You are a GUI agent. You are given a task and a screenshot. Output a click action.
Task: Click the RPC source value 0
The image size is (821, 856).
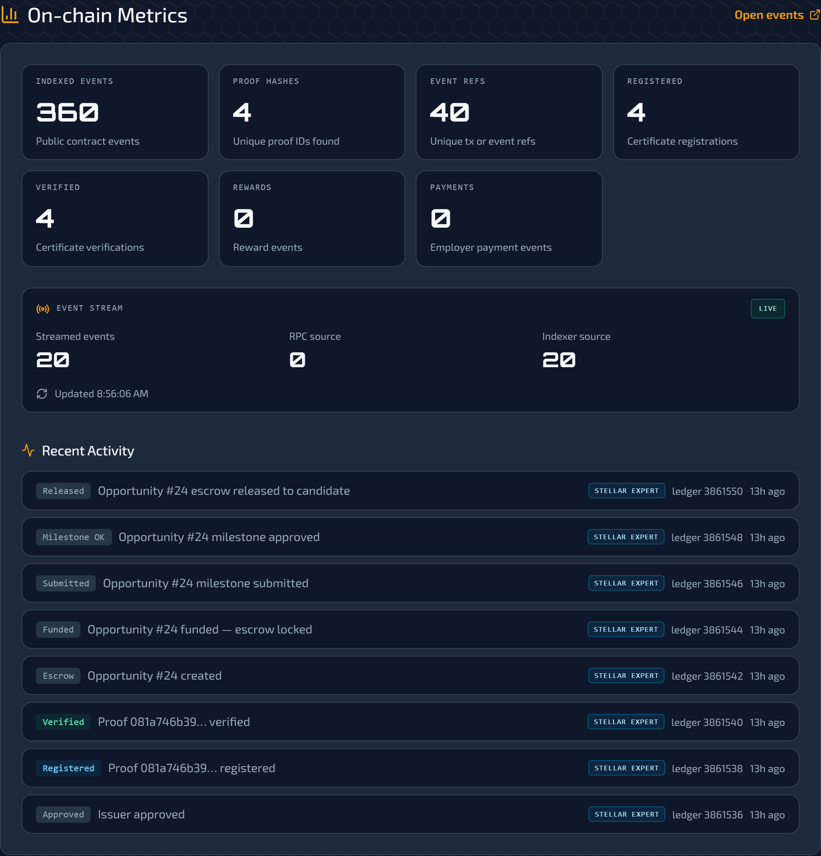point(297,360)
